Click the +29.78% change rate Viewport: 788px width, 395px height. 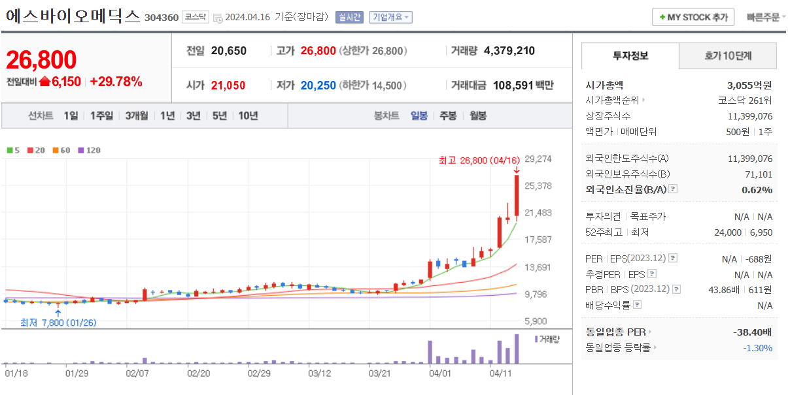click(116, 82)
